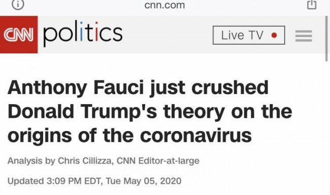330x195 pixels.
Task: Click 'Anthony Fauci' in the headline
Action: 76,88
